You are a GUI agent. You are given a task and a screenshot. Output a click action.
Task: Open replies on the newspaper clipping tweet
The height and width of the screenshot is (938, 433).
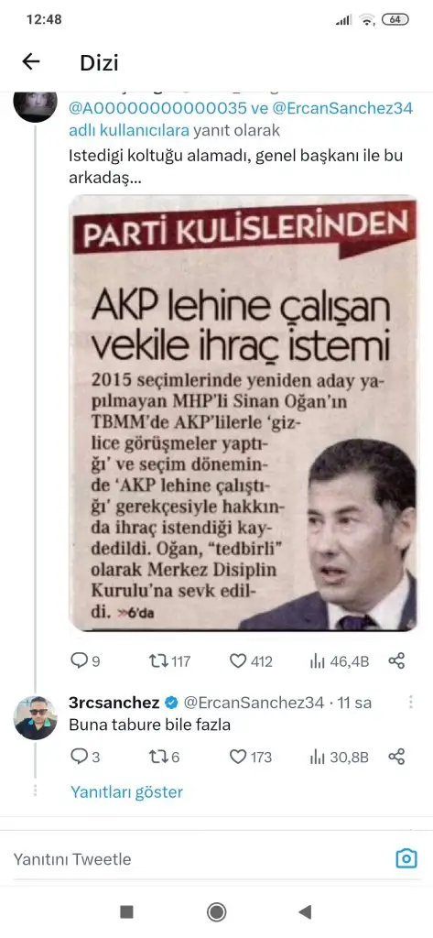click(x=85, y=661)
